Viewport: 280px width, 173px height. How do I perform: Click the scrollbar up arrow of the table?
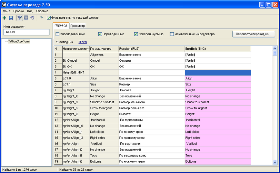click(275, 48)
